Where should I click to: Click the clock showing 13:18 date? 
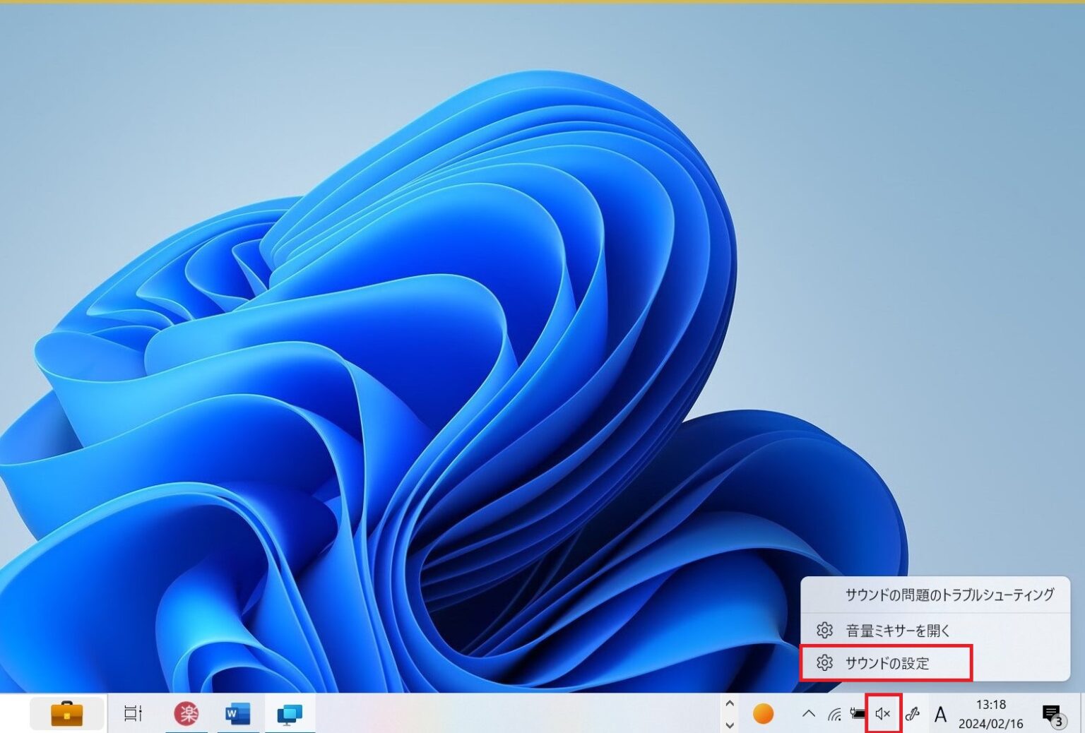pos(990,714)
